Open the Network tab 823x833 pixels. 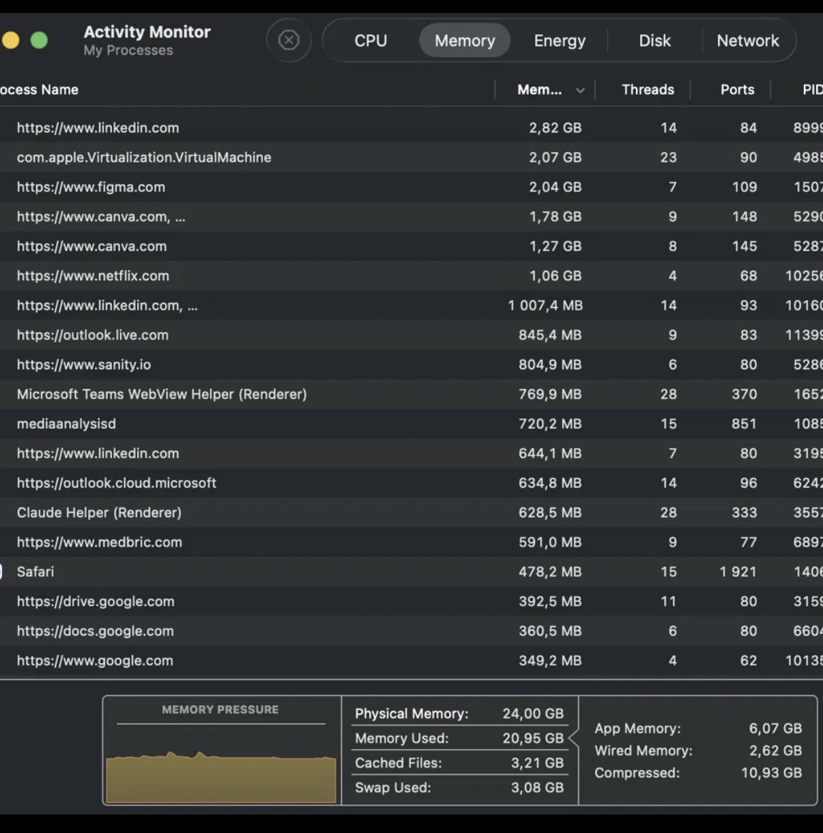747,41
